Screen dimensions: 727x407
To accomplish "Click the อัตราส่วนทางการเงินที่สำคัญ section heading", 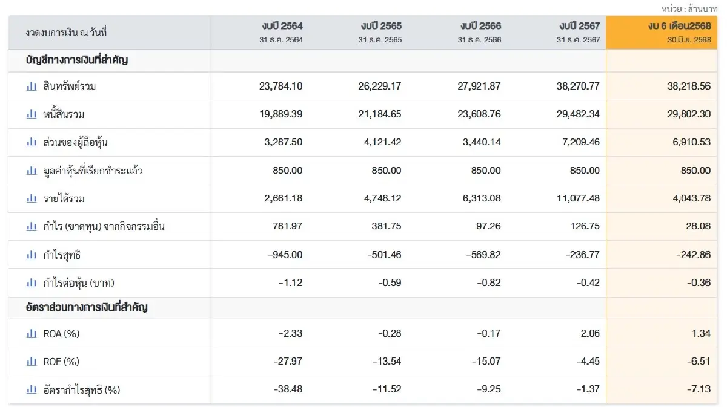I will [x=87, y=307].
